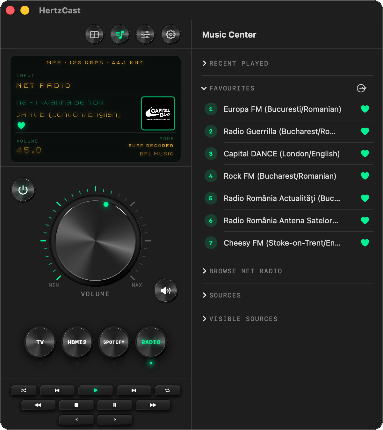
Task: Click the volume knob dial
Action: [96, 241]
